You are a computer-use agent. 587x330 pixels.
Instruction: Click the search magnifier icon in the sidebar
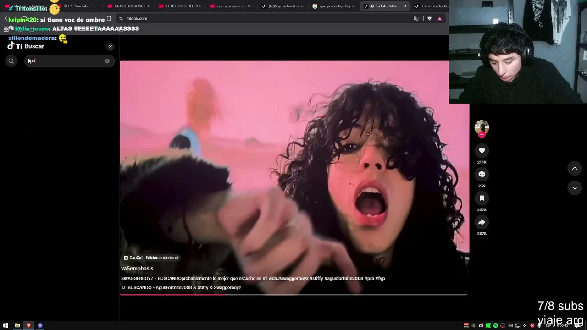tap(11, 61)
